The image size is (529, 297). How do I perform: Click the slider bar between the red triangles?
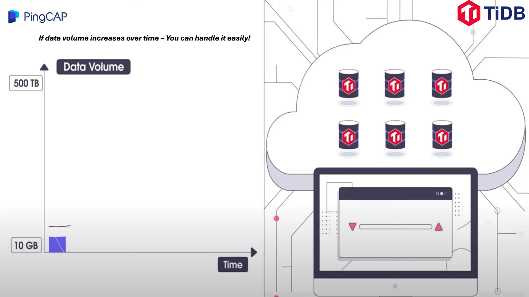[395, 227]
